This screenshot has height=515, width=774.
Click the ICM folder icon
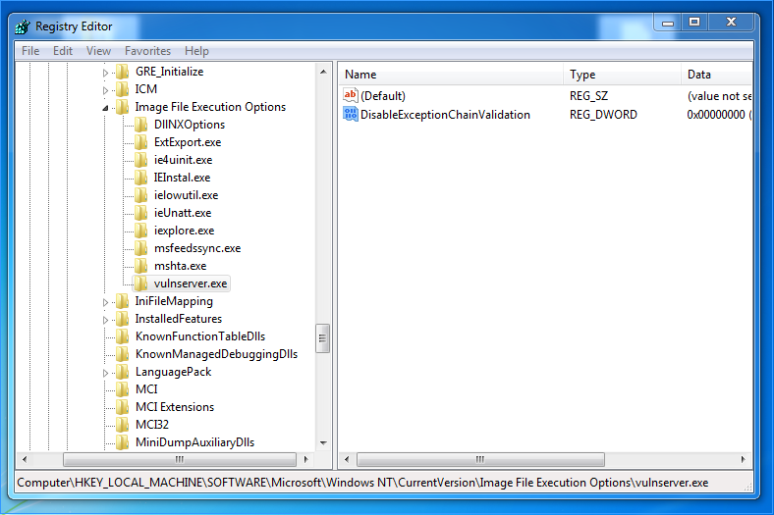pos(123,89)
